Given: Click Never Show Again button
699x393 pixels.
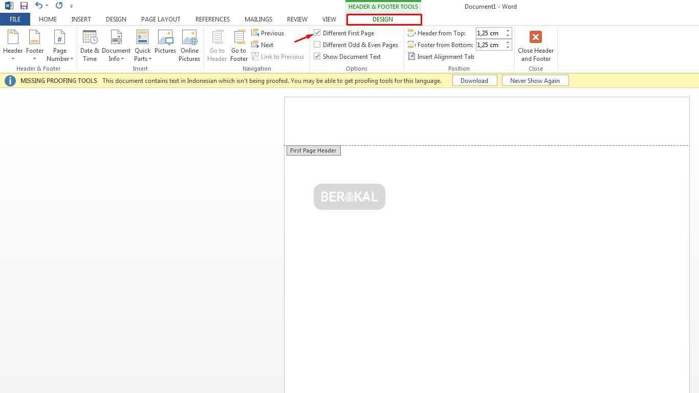Looking at the screenshot, I should coord(535,81).
